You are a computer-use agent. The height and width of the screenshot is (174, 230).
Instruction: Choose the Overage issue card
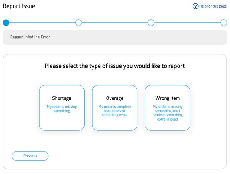click(114, 108)
